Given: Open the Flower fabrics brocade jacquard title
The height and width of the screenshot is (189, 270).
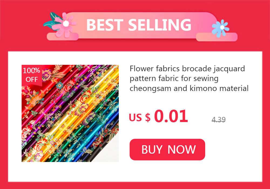Looking at the screenshot, I should click(189, 79).
